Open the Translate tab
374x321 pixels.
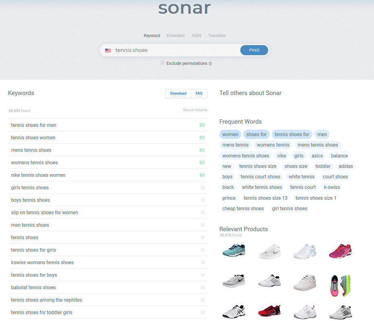click(x=217, y=35)
